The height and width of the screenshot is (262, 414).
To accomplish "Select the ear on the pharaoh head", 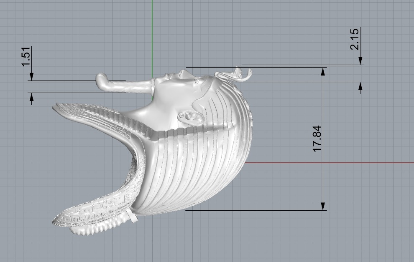I will click(x=191, y=117).
